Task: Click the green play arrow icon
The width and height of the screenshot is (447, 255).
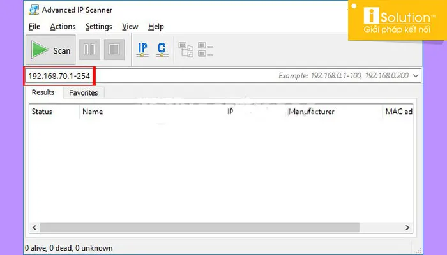Action: tap(40, 50)
